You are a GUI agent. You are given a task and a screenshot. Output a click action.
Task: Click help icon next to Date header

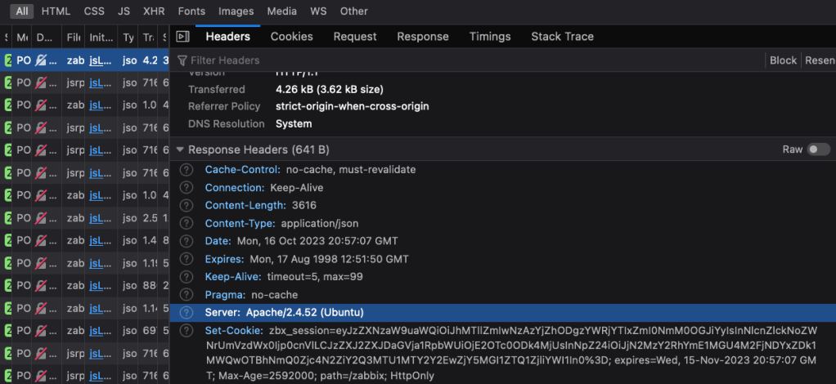tap(187, 241)
